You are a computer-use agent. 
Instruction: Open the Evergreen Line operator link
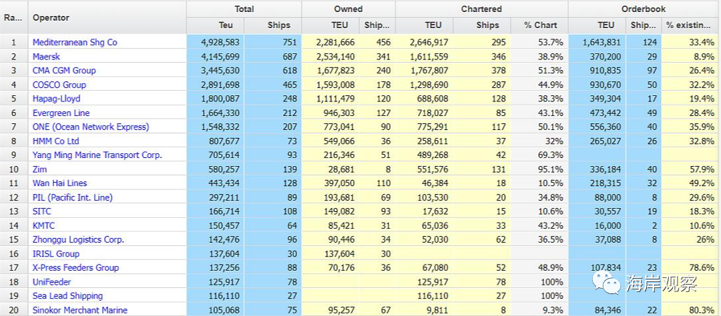point(61,113)
